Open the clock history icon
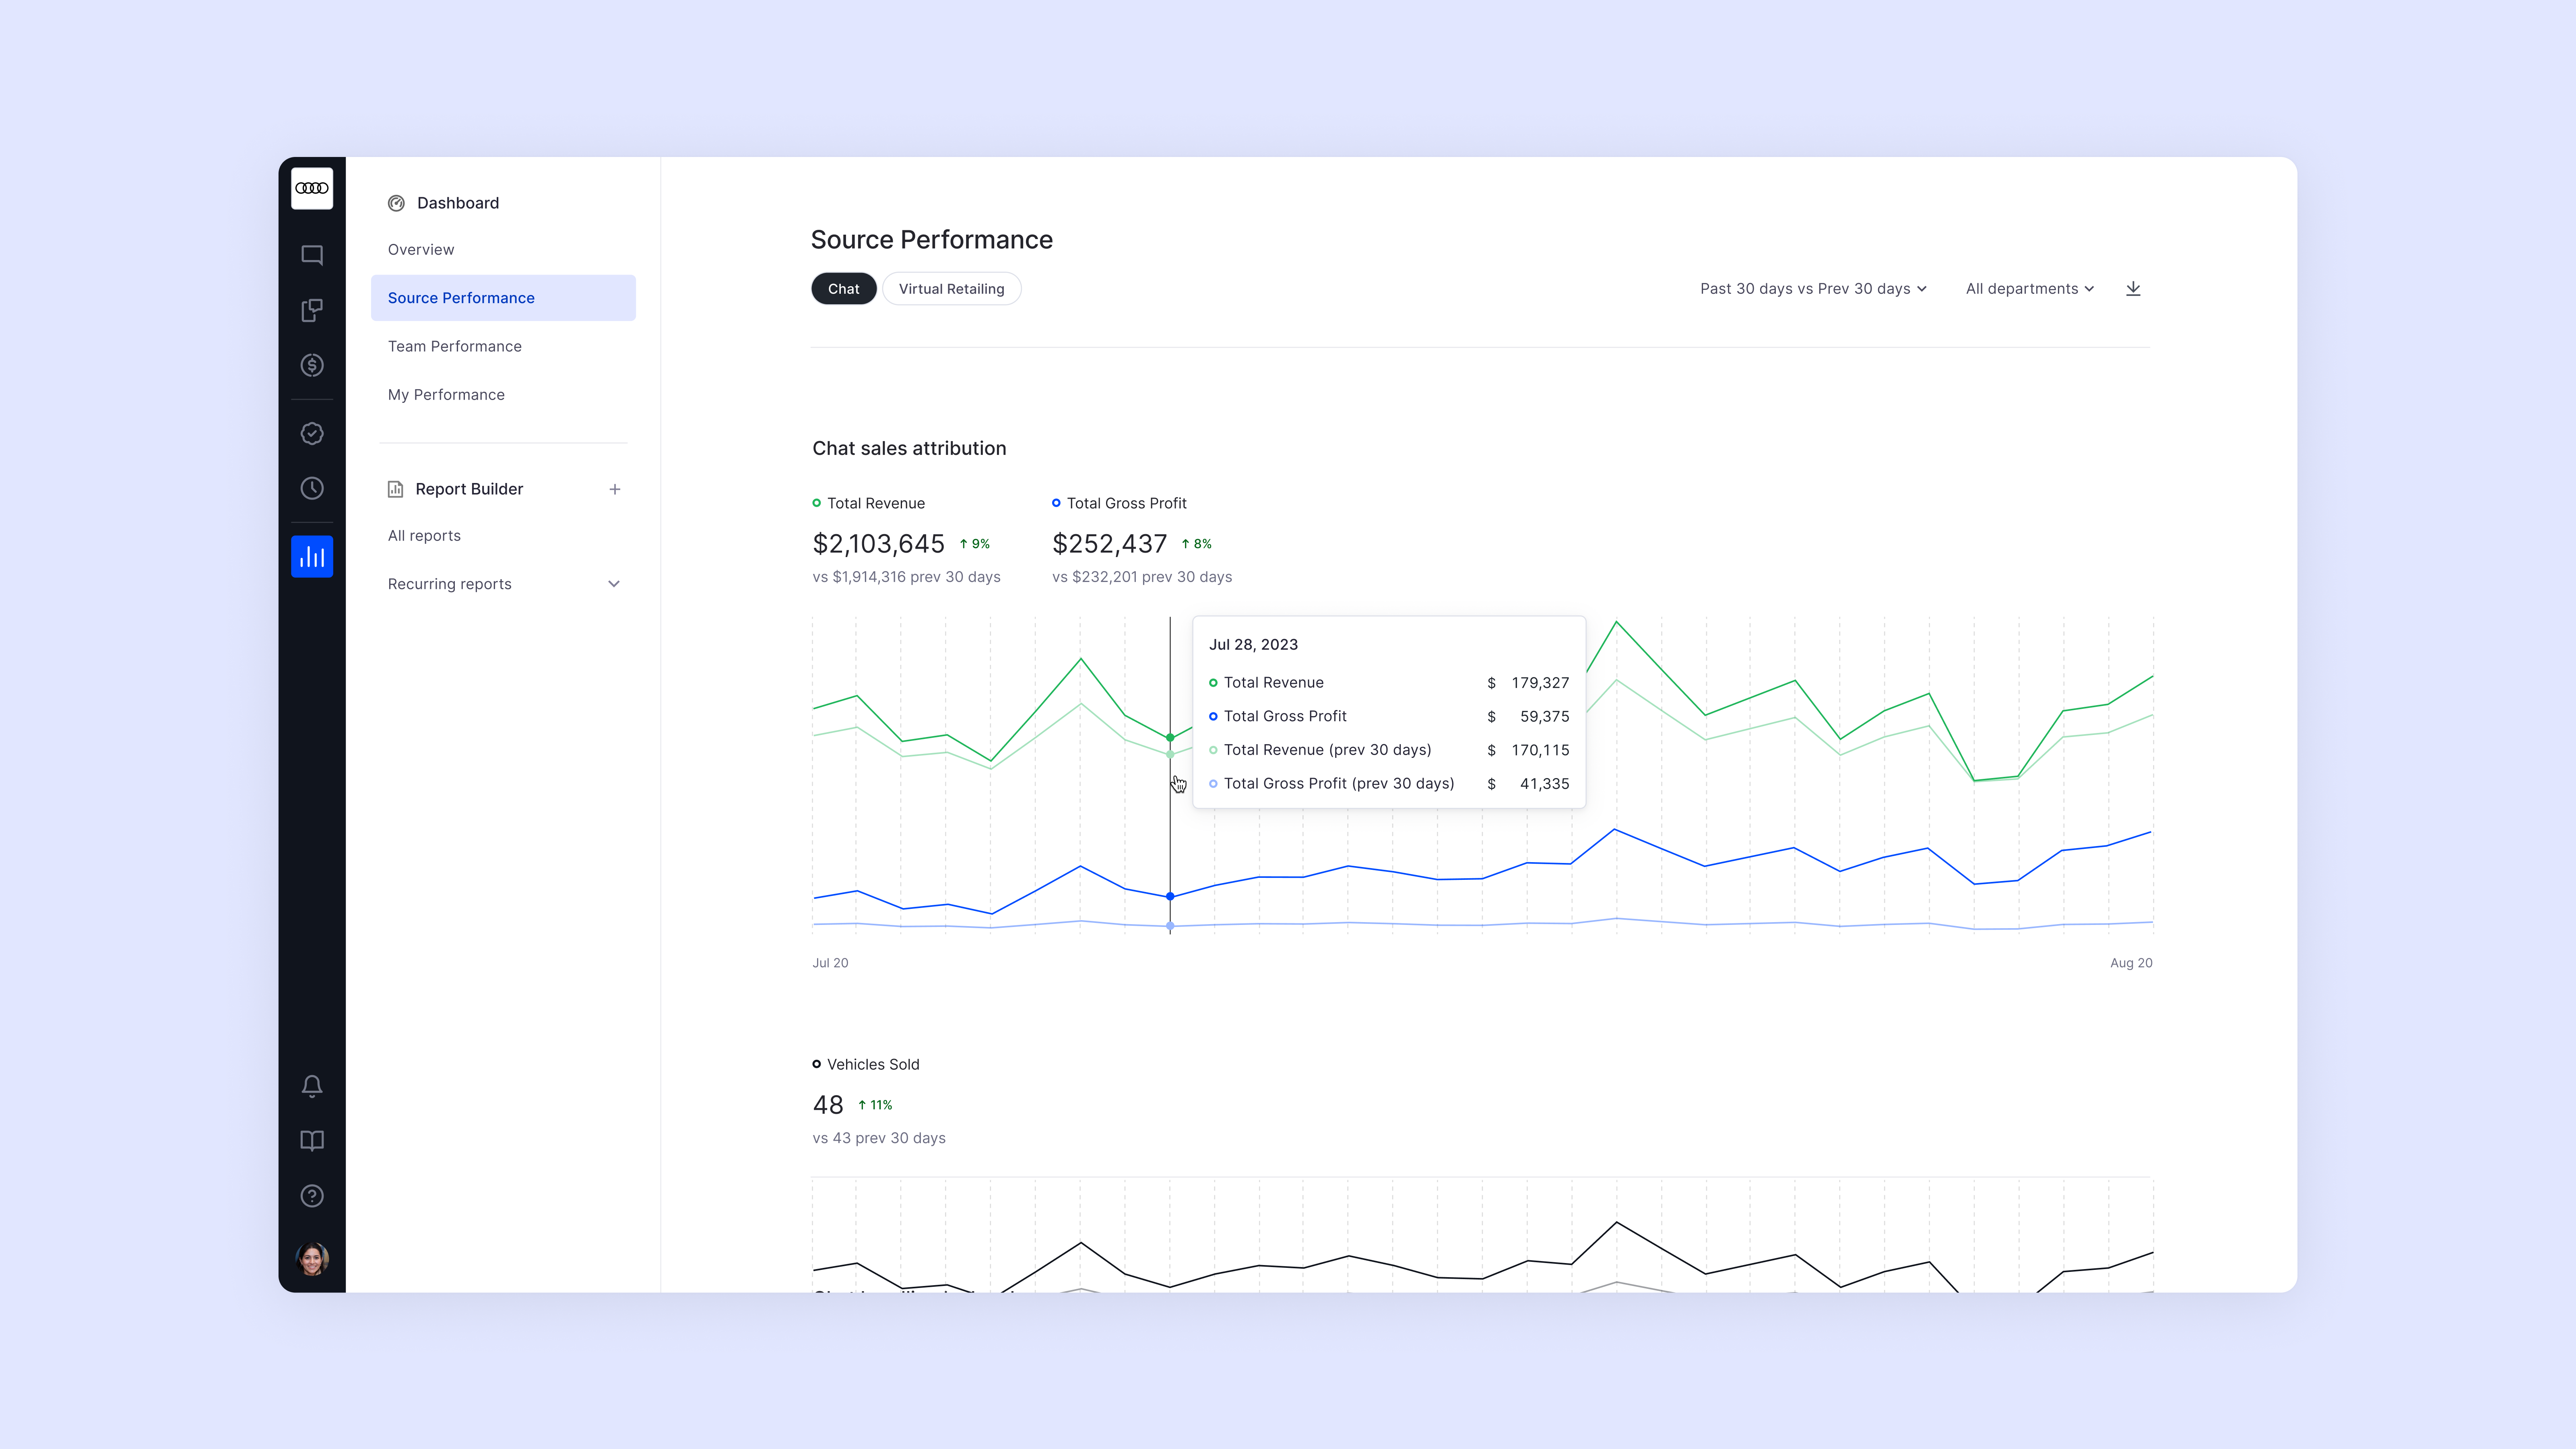Image resolution: width=2576 pixels, height=1449 pixels. (x=312, y=488)
